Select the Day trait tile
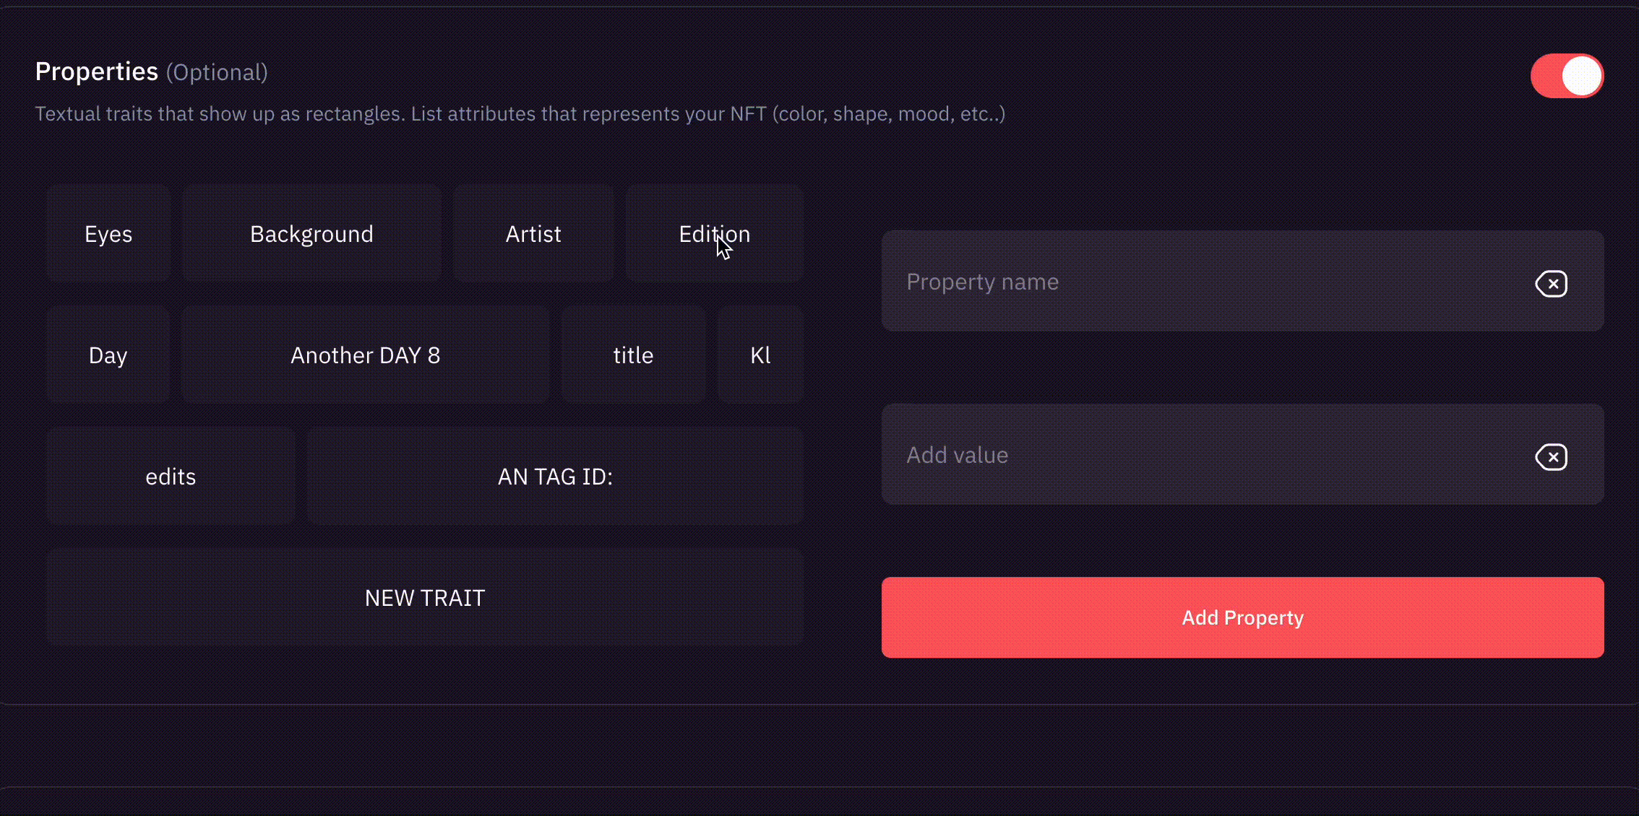This screenshot has width=1639, height=816. (x=108, y=355)
